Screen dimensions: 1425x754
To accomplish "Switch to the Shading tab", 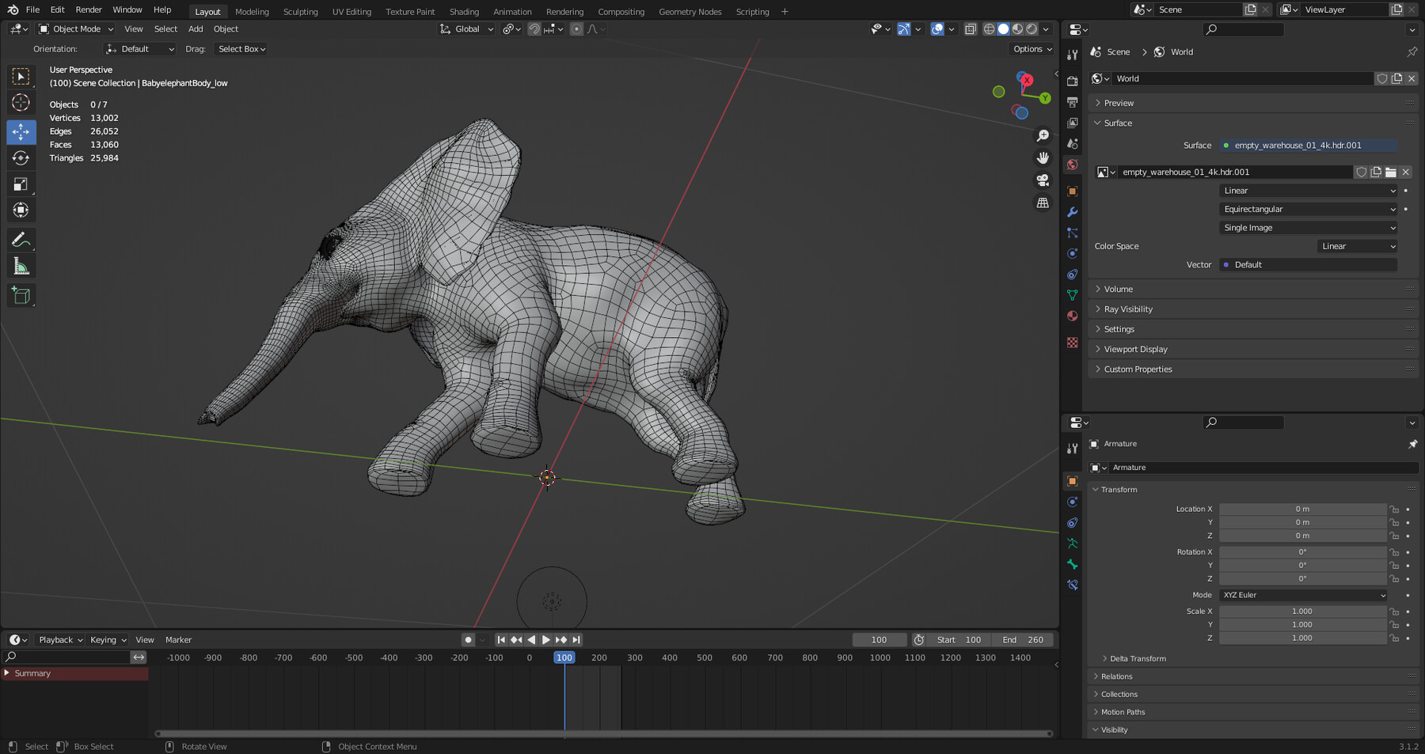I will click(464, 11).
